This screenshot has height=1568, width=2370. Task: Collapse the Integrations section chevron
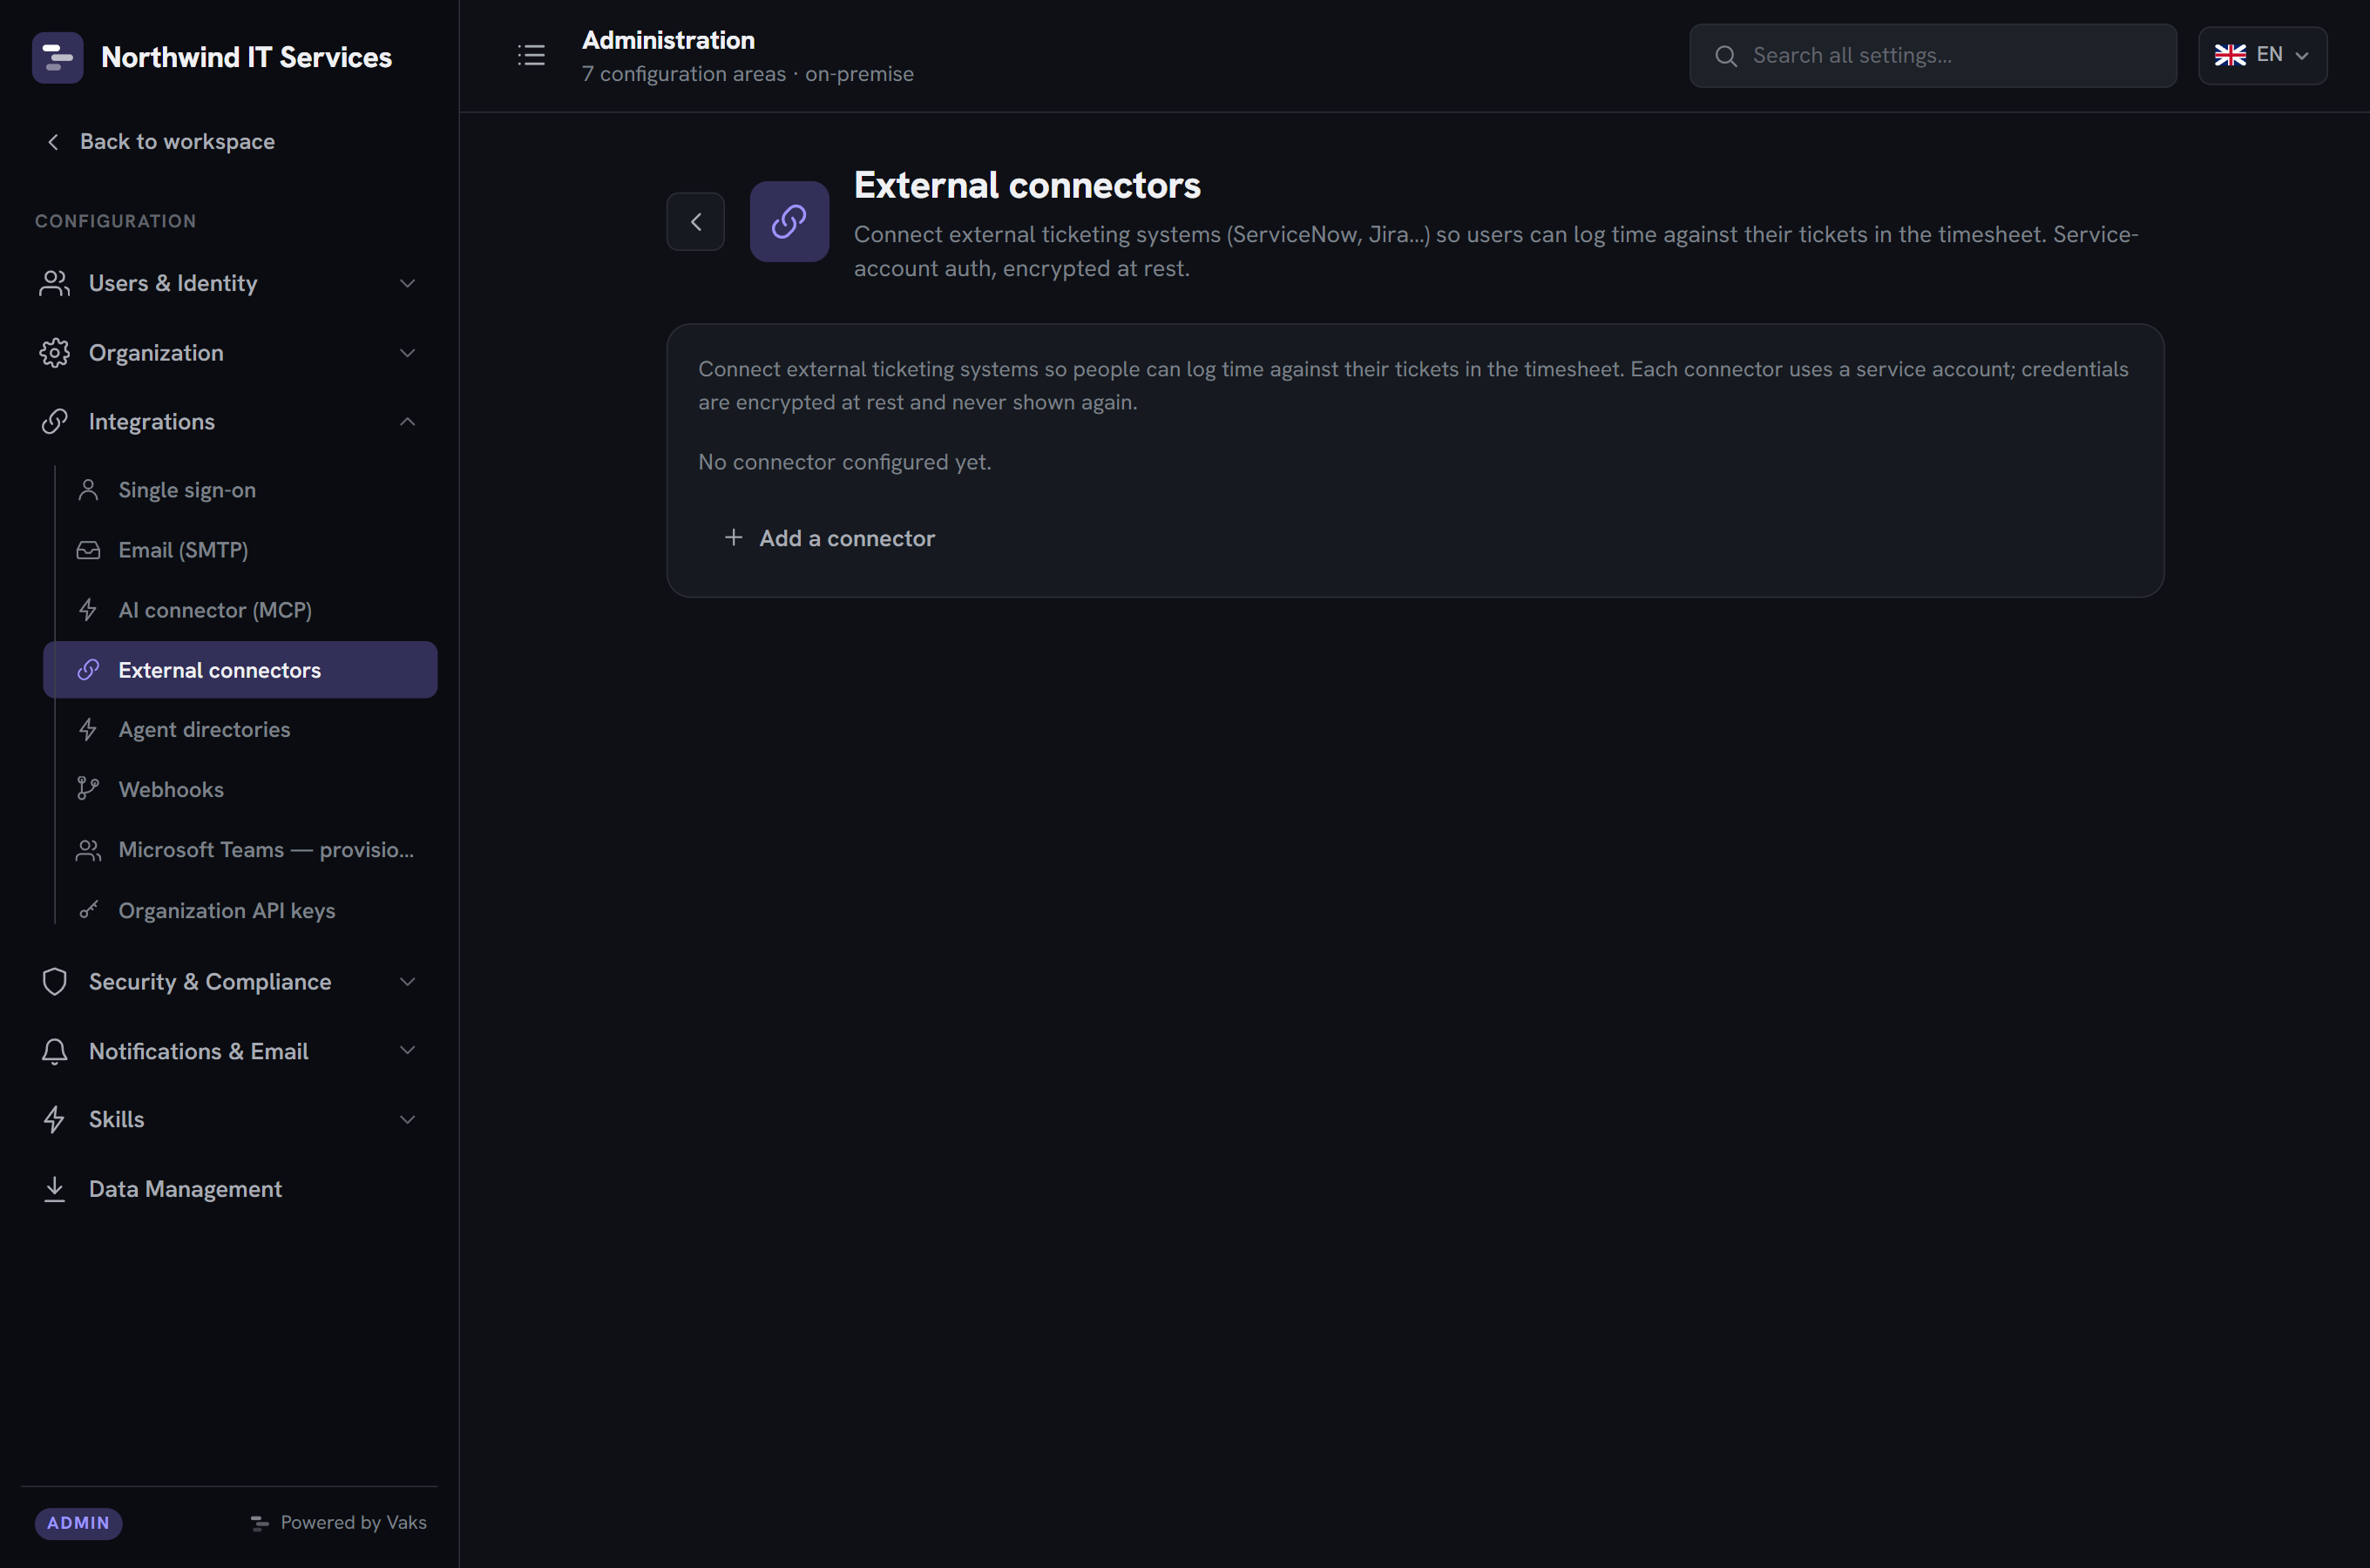[x=407, y=422]
